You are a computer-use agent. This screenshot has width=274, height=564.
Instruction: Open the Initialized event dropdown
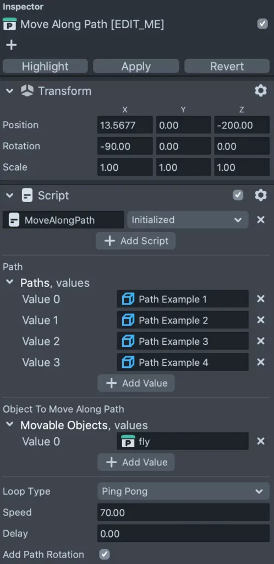[x=188, y=220]
